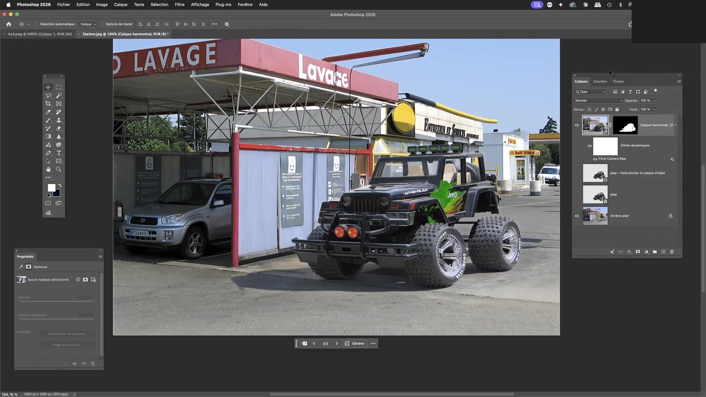Enable the Sélection automatique checkbox

(x=36, y=24)
